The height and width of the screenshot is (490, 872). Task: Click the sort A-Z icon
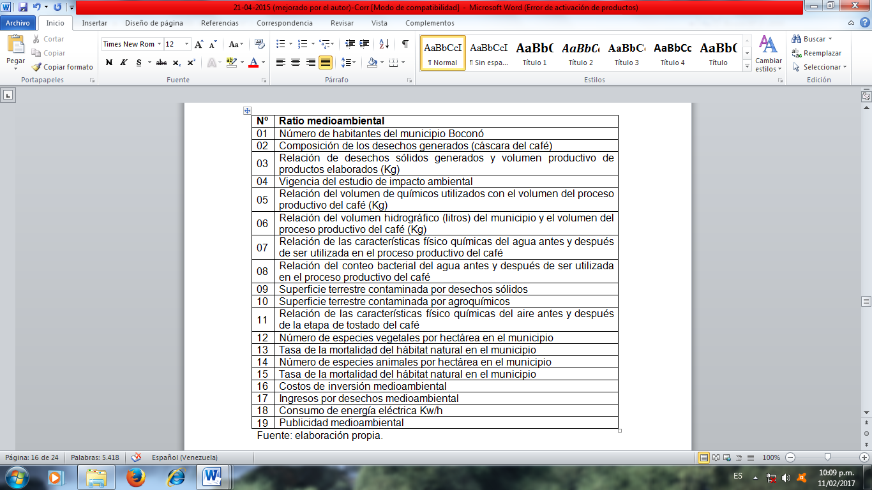(x=384, y=44)
